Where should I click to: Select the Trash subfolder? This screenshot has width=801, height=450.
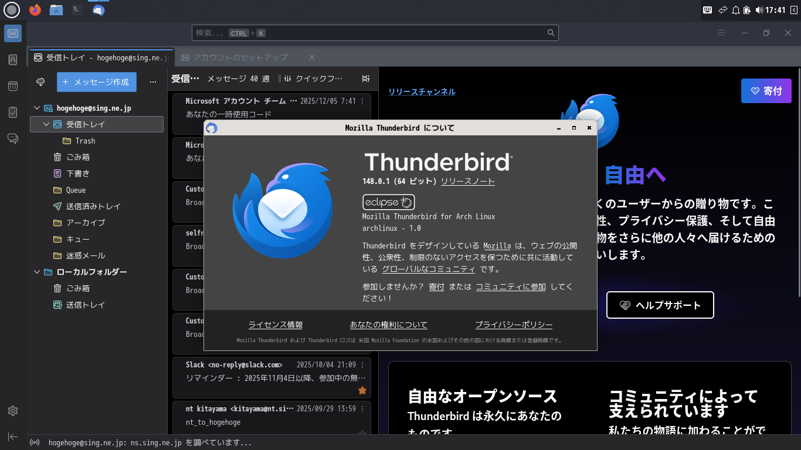97,141
